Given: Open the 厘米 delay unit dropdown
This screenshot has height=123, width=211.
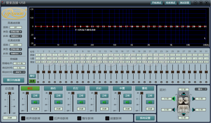Looking at the screenshot, I should pyautogui.click(x=201, y=89).
